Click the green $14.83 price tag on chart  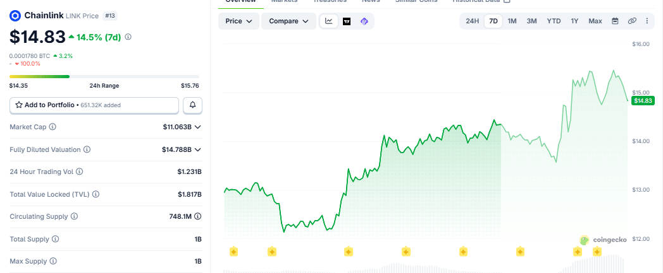pyautogui.click(x=643, y=101)
